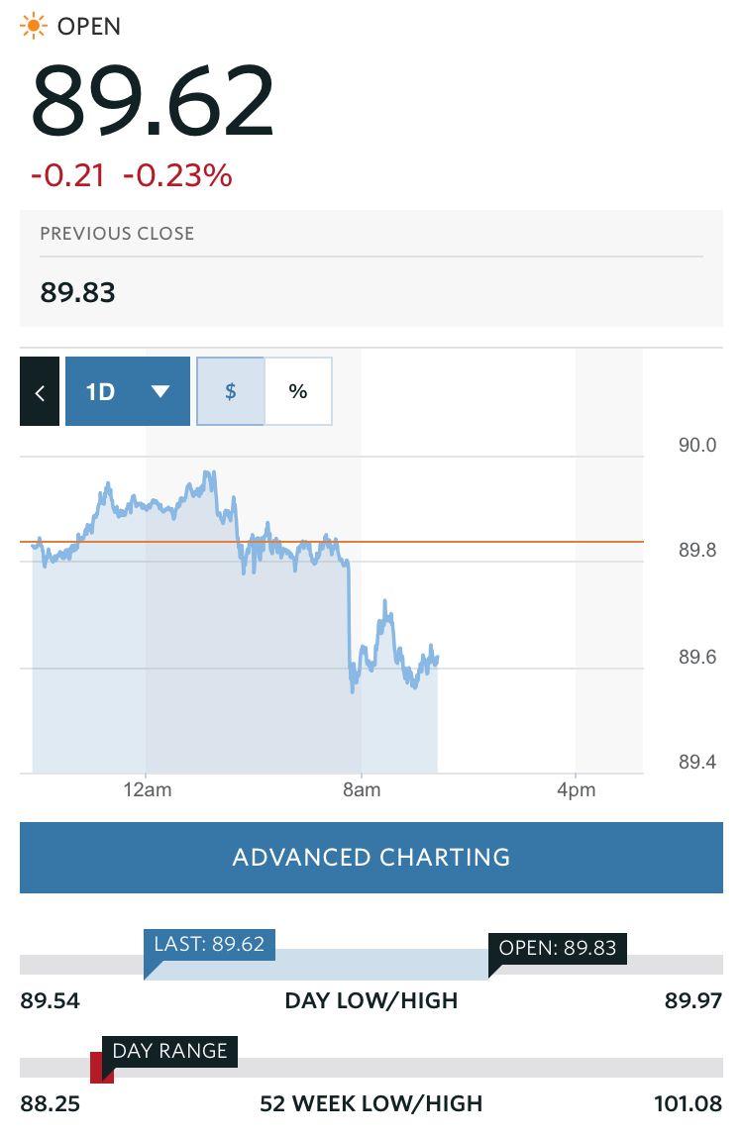The width and height of the screenshot is (743, 1140).
Task: Open the 1D timeframe dropdown
Action: click(x=128, y=392)
